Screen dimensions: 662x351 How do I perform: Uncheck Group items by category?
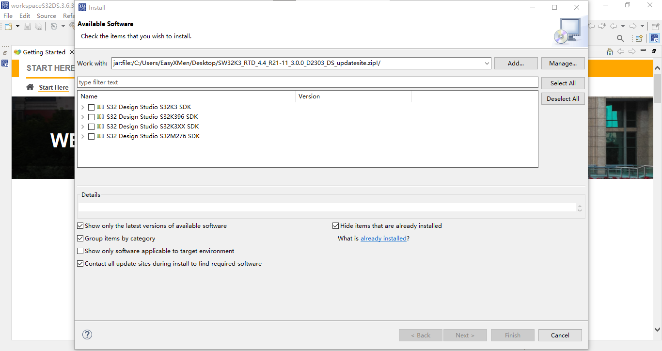pyautogui.click(x=80, y=239)
